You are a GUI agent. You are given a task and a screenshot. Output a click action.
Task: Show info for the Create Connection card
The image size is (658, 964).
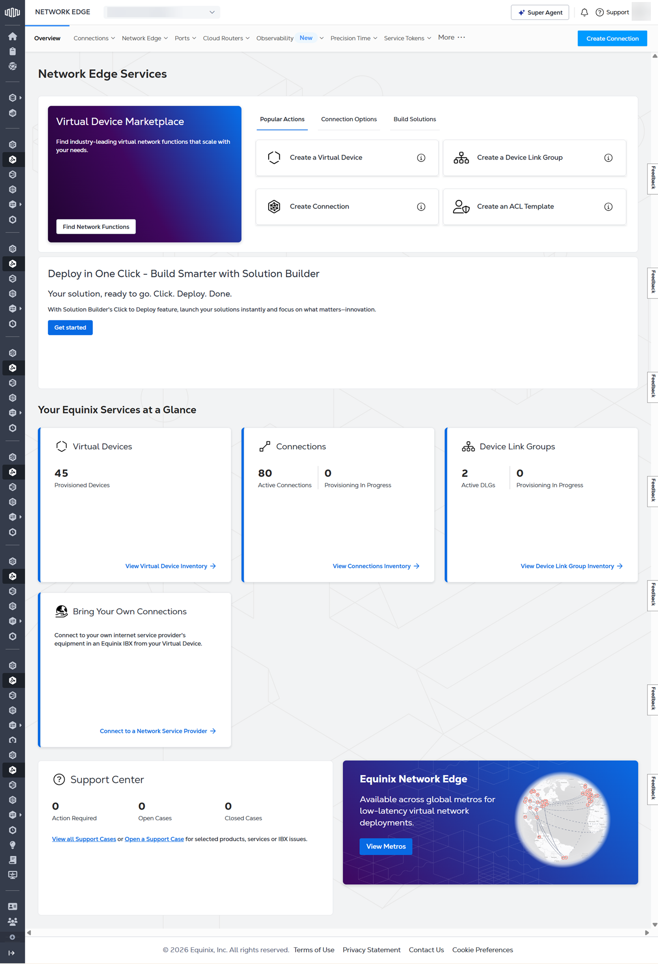coord(421,207)
